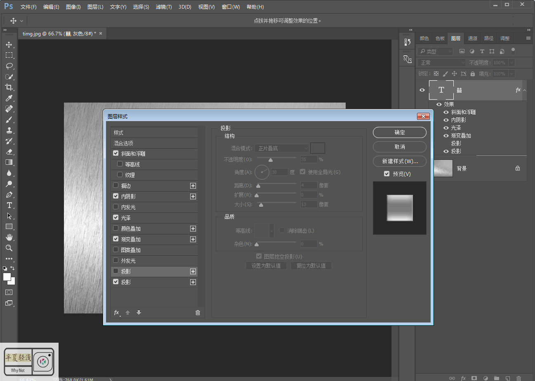Toggle 光泽 checkbox
Viewport: 535px width, 381px height.
click(116, 217)
